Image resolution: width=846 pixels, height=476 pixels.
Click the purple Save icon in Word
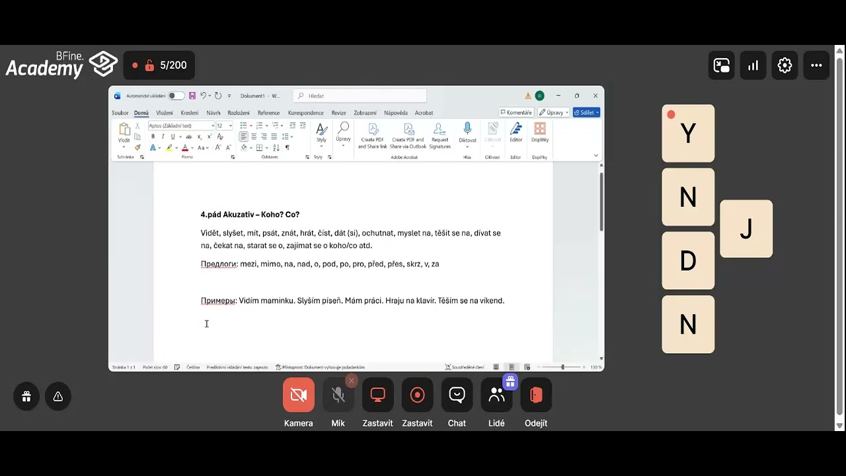pyautogui.click(x=192, y=96)
